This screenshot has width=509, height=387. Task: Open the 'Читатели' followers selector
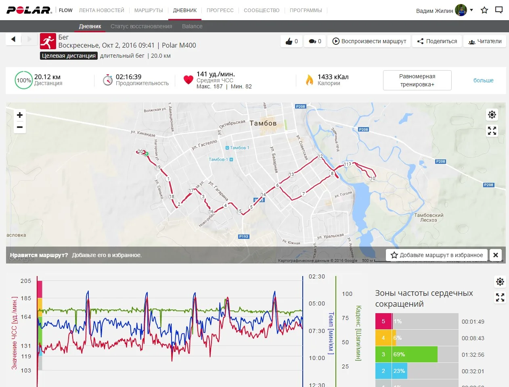(x=485, y=41)
